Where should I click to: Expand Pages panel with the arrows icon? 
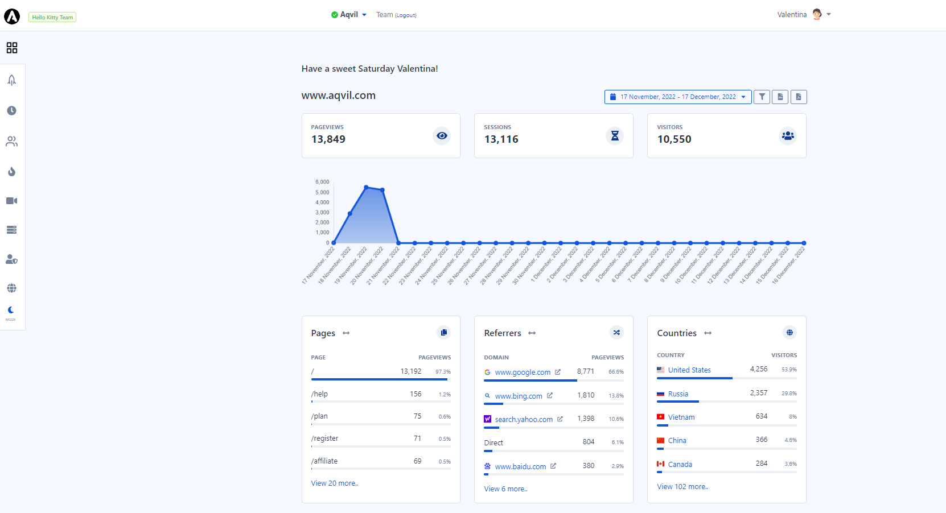(346, 333)
